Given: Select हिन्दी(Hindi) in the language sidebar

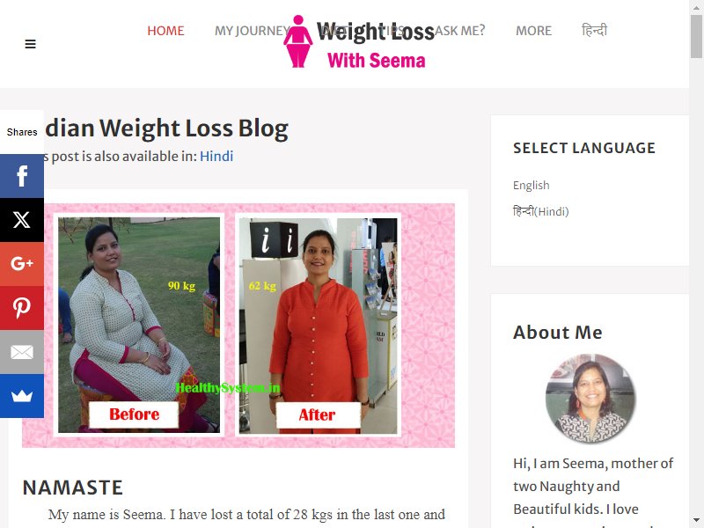Looking at the screenshot, I should coord(540,211).
